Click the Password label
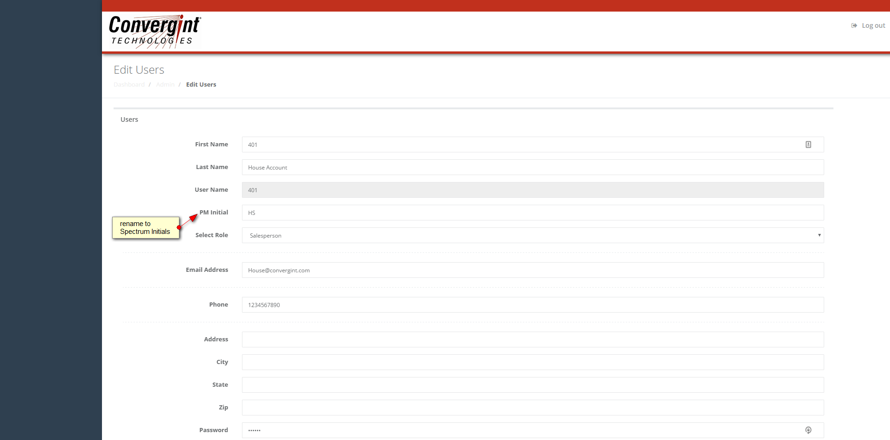This screenshot has height=440, width=890. (x=214, y=430)
